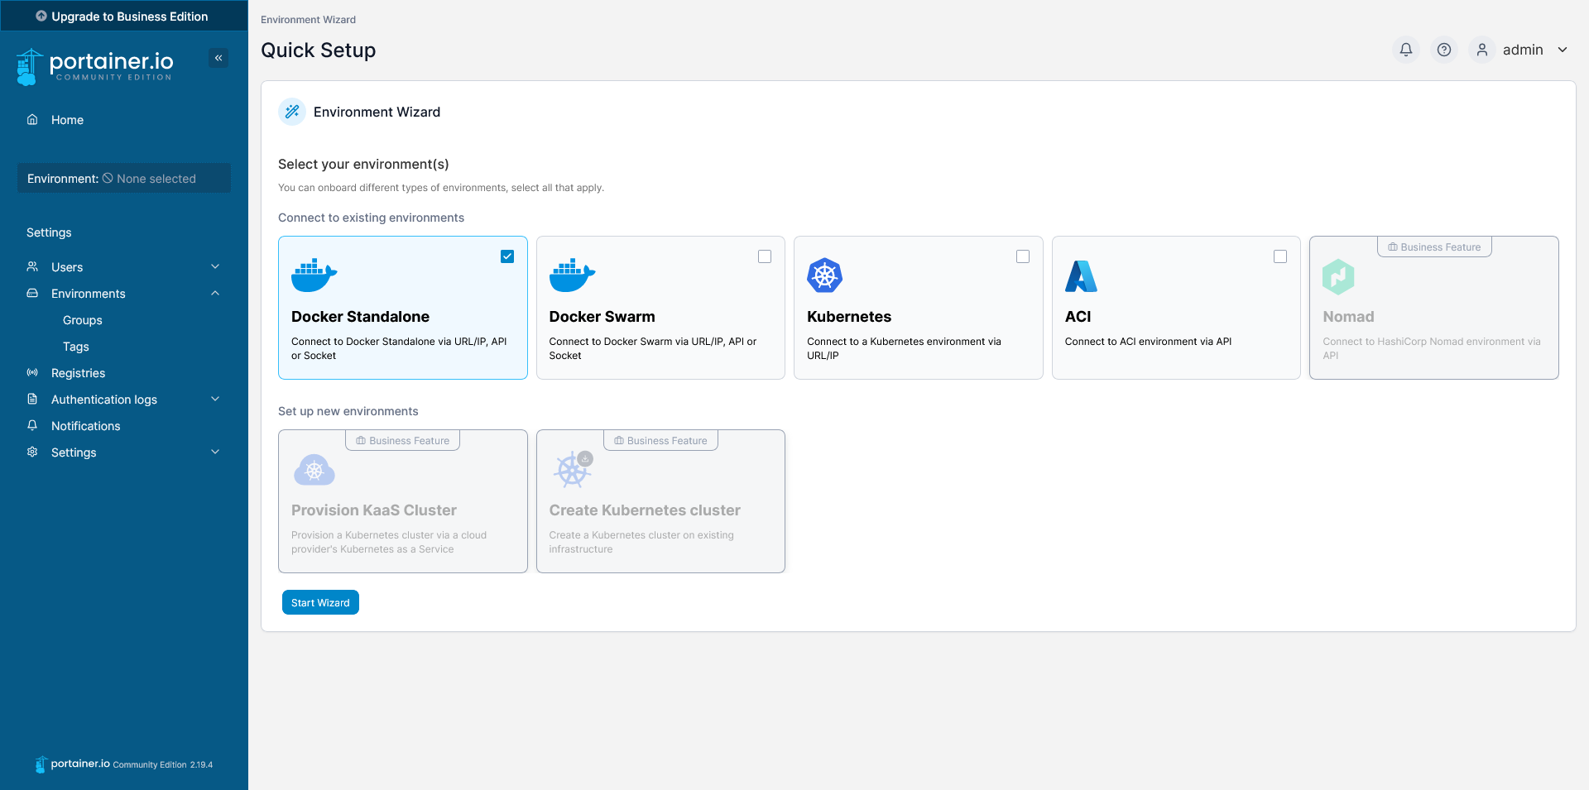Click the Environment Wizard breadcrumb
The width and height of the screenshot is (1589, 790).
(308, 19)
